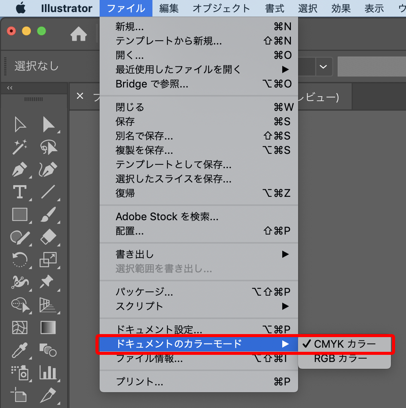406x408 pixels.
Task: Choose the Eraser tool
Action: click(48, 237)
